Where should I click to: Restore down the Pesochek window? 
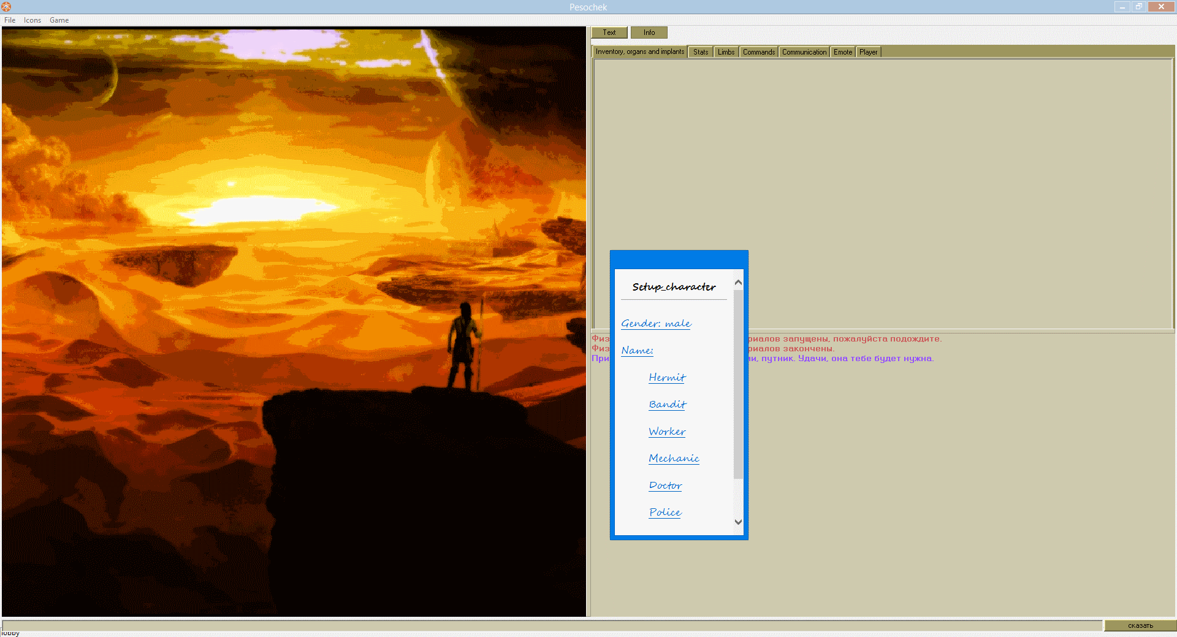pyautogui.click(x=1138, y=7)
